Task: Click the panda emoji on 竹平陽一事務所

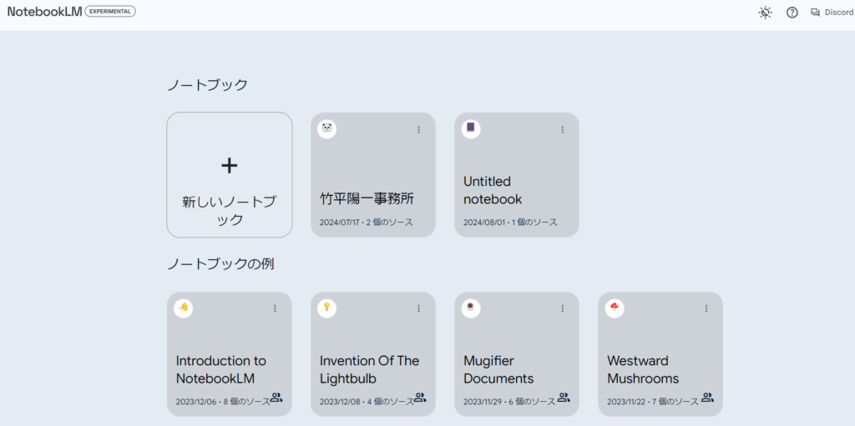Action: (327, 128)
